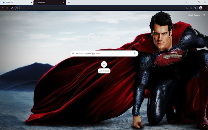208x130 pixels.
Task: Click the share page icon in the address bar
Action: click(191, 8)
